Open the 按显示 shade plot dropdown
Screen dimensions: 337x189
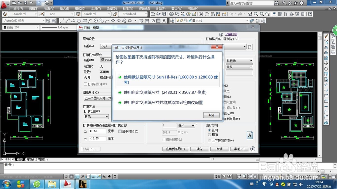(239, 61)
